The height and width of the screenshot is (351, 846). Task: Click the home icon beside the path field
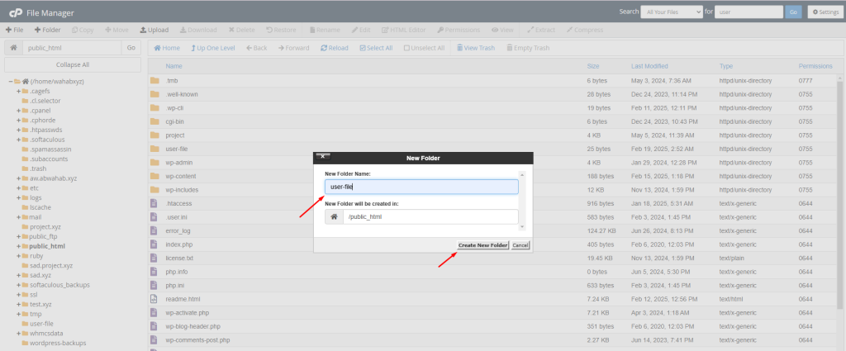coord(13,48)
